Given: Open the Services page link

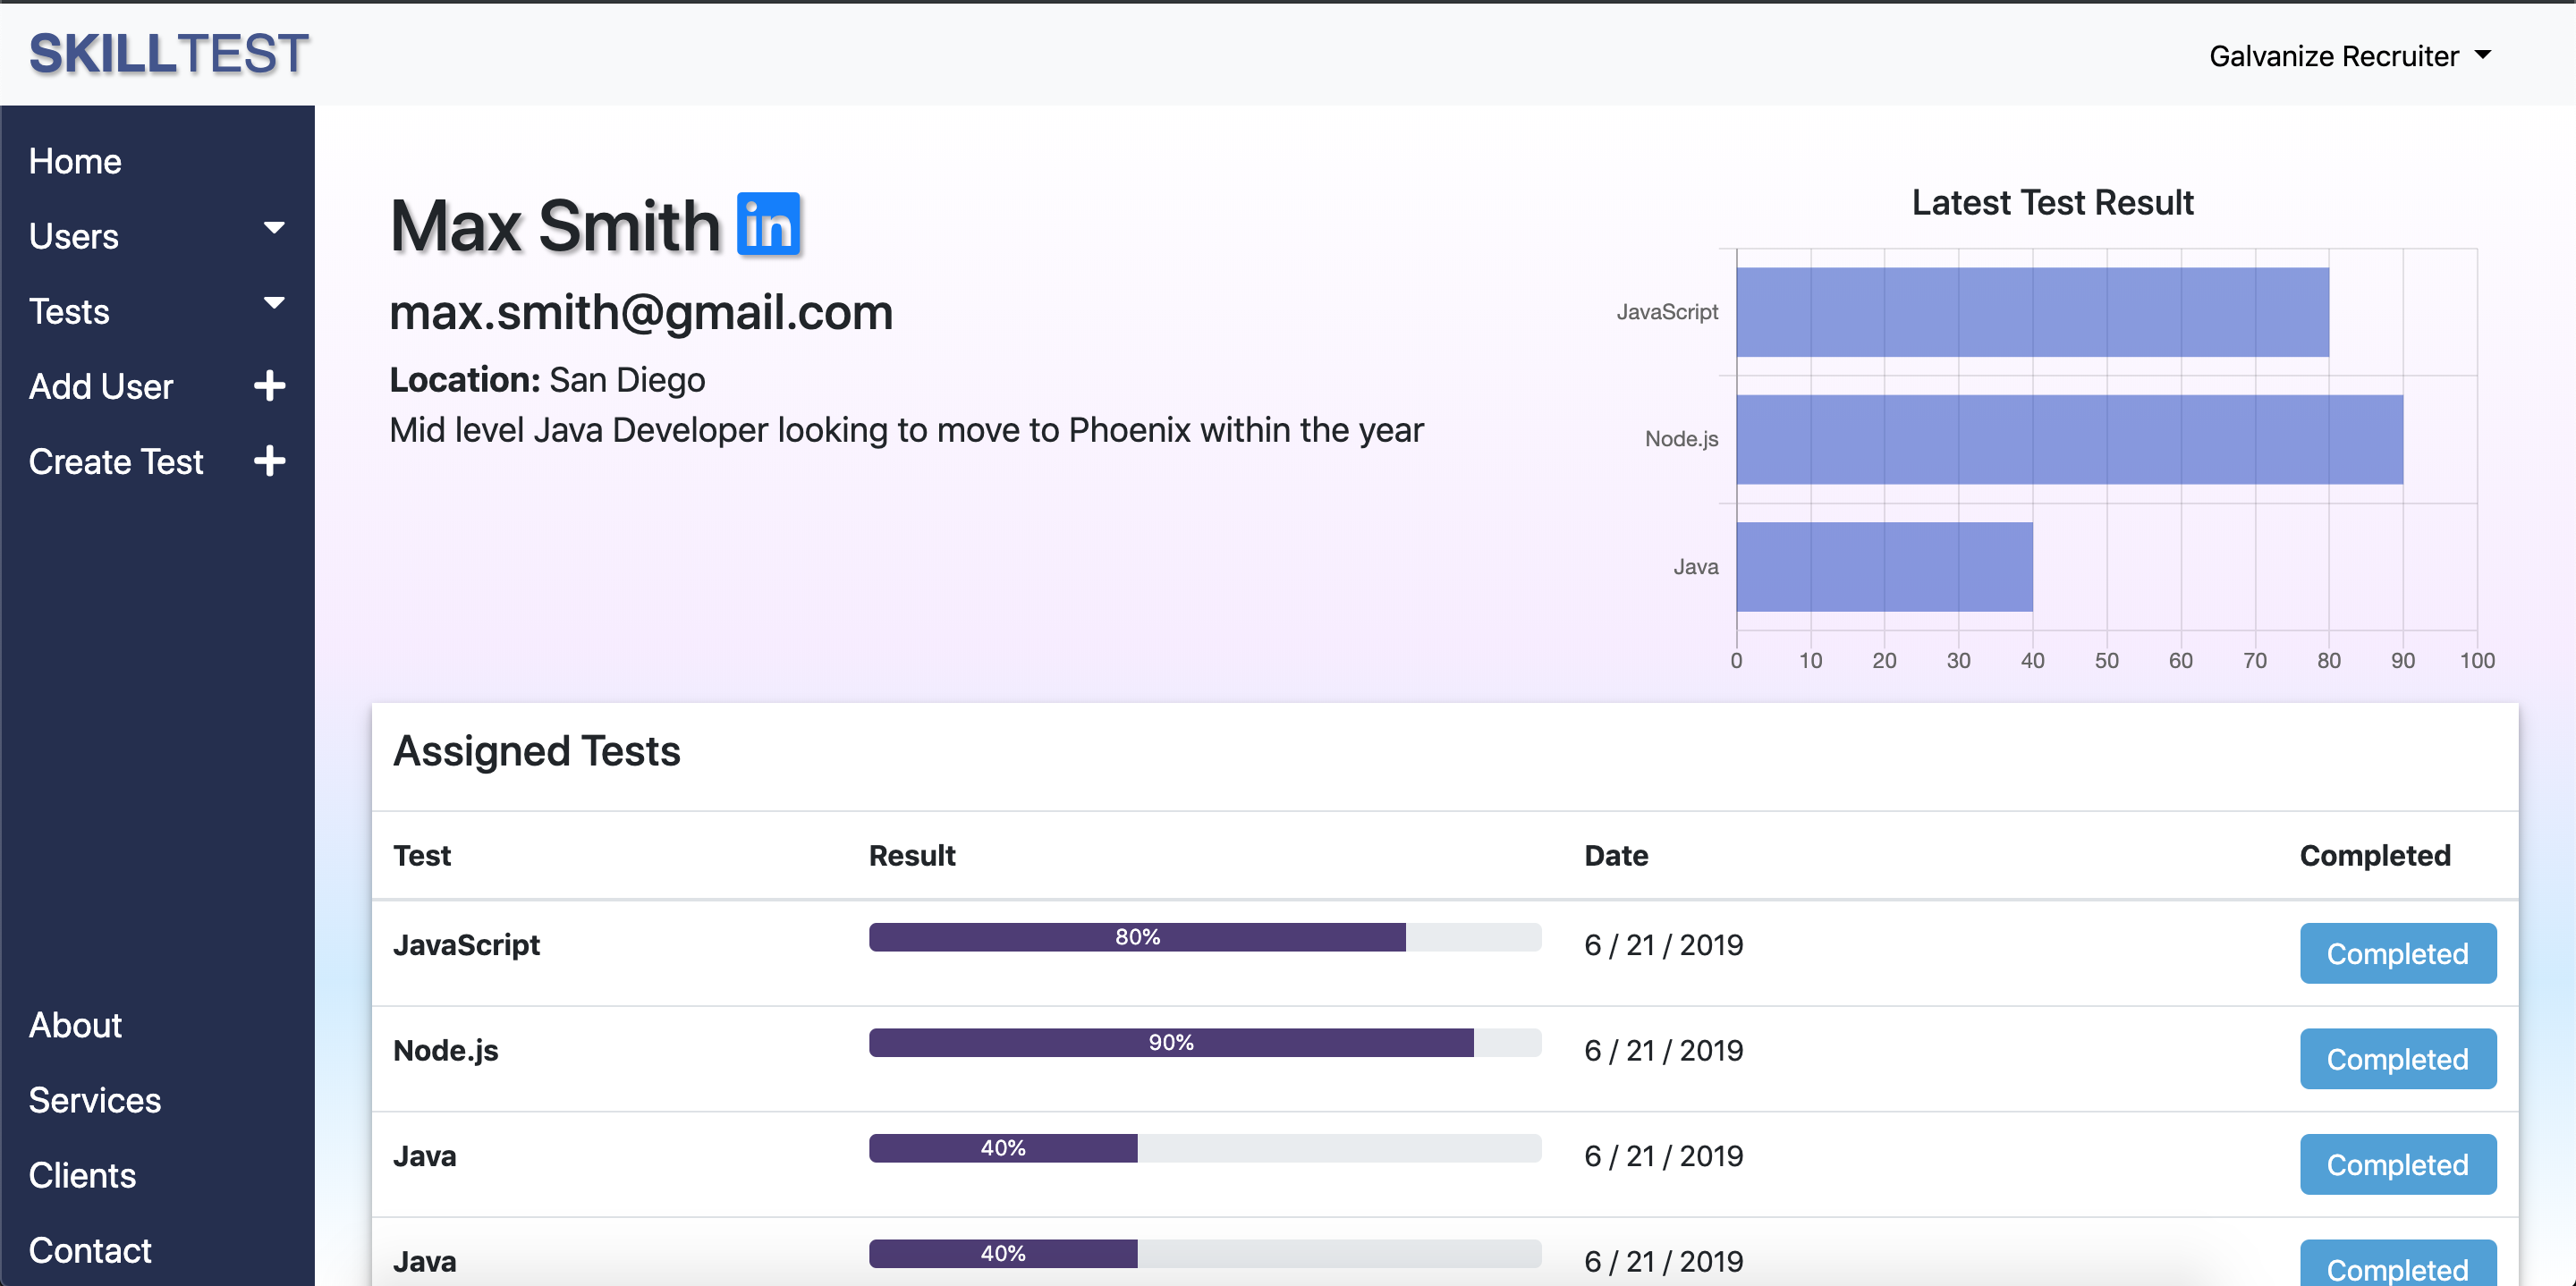Looking at the screenshot, I should pyautogui.click(x=95, y=1100).
